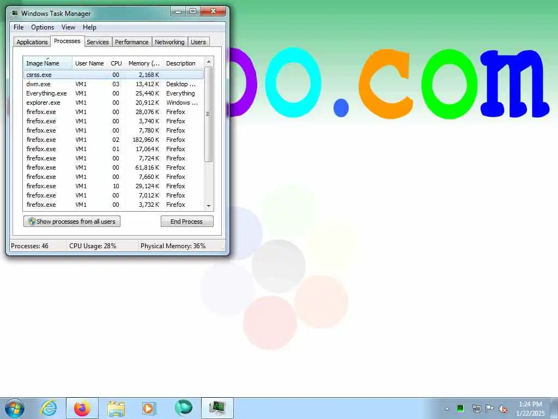Click scroll up arrow in process list
Image resolution: width=558 pixels, height=419 pixels.
(209, 62)
